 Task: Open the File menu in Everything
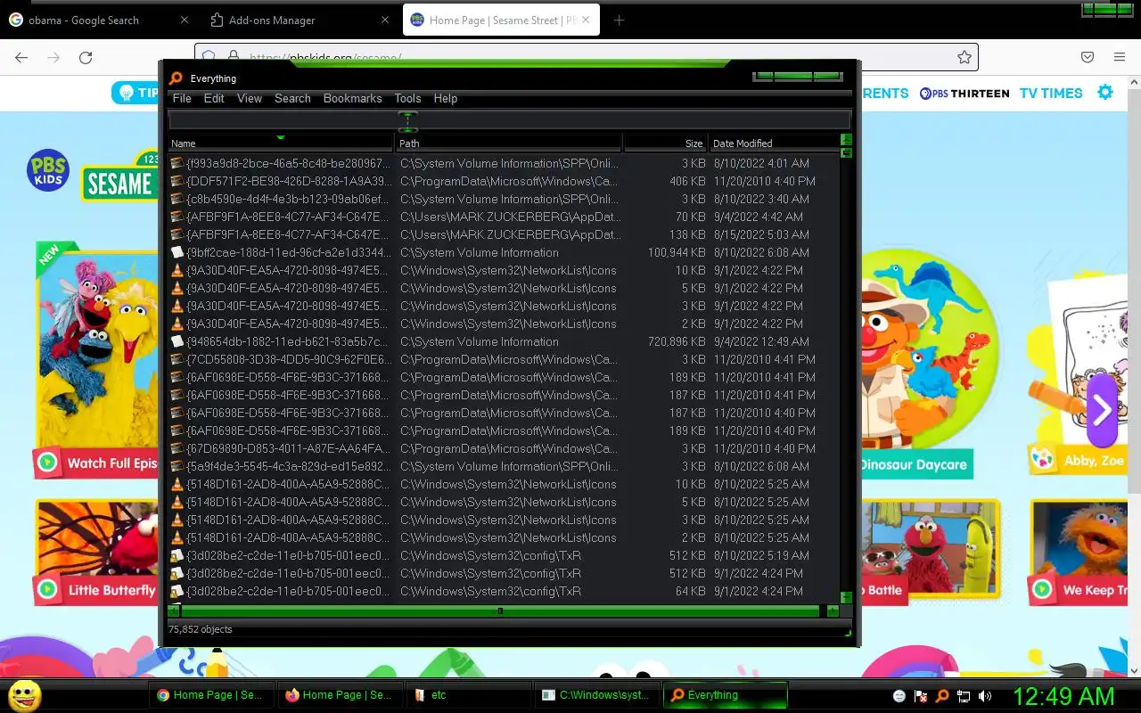point(182,98)
